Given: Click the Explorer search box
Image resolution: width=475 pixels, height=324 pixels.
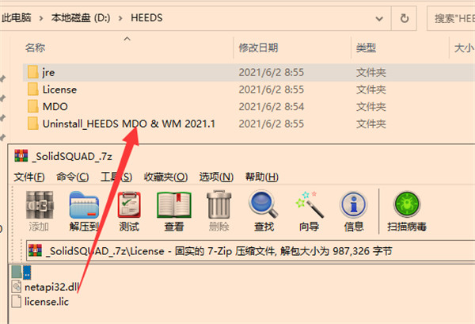Looking at the screenshot, I should click(451, 18).
